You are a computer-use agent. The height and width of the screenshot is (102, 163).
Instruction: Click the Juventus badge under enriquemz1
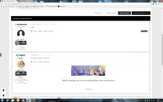(21, 43)
